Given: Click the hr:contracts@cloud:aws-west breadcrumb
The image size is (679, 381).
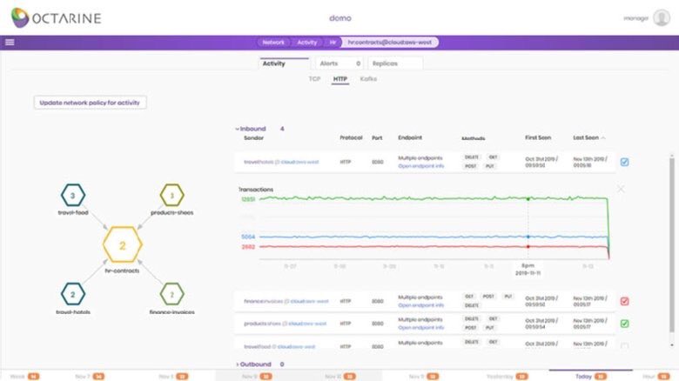Looking at the screenshot, I should tap(390, 42).
